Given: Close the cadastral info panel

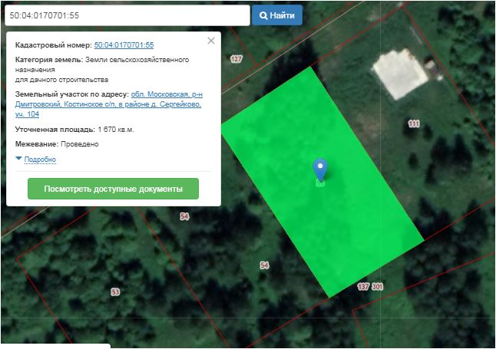Looking at the screenshot, I should (211, 41).
